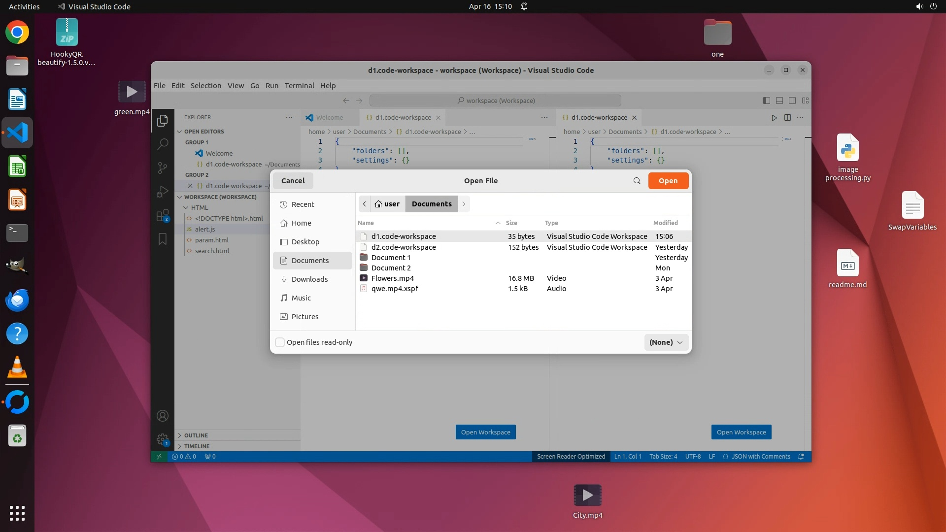Open the (None) file filter dropdown
This screenshot has height=532, width=946.
tap(666, 342)
